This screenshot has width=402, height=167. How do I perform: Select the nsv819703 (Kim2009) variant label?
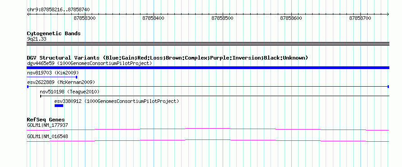(53, 73)
